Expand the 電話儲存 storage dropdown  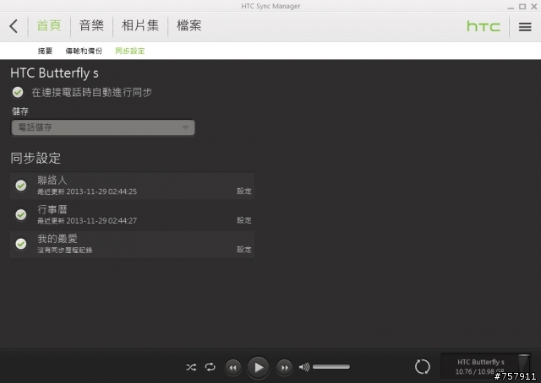tap(103, 127)
